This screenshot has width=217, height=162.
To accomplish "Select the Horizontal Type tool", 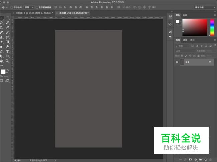I will pos(7,51).
